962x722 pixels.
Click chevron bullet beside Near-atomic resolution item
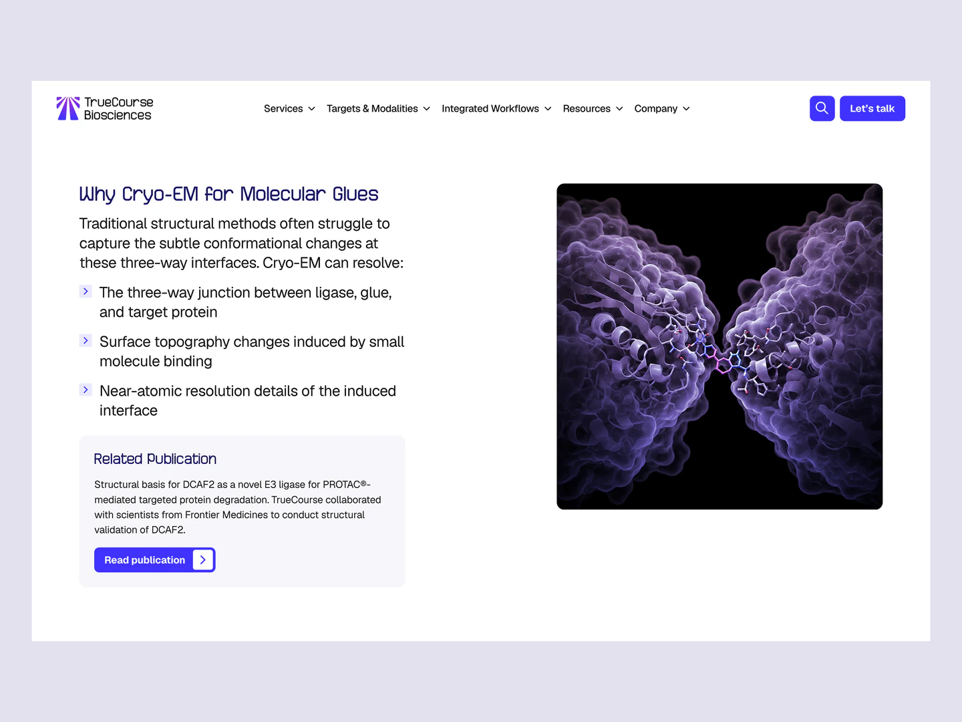tap(86, 390)
